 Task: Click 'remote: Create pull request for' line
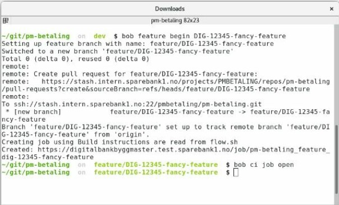130,74
